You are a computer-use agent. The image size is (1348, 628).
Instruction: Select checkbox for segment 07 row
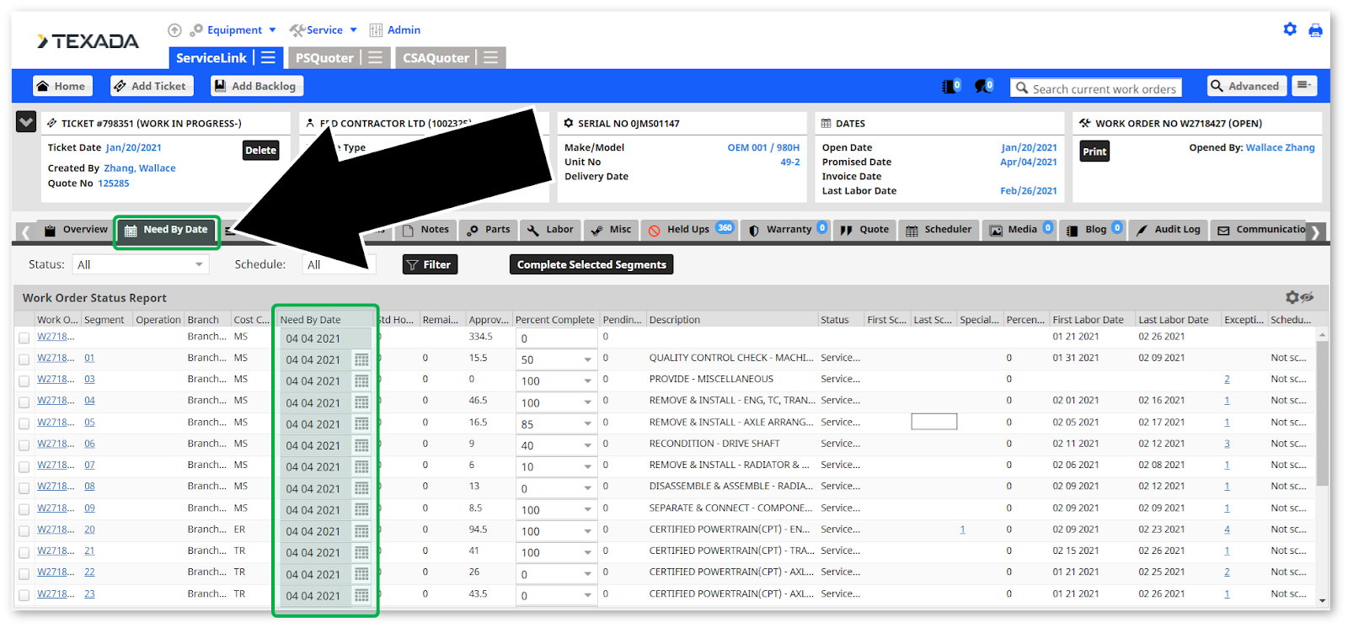pyautogui.click(x=24, y=466)
